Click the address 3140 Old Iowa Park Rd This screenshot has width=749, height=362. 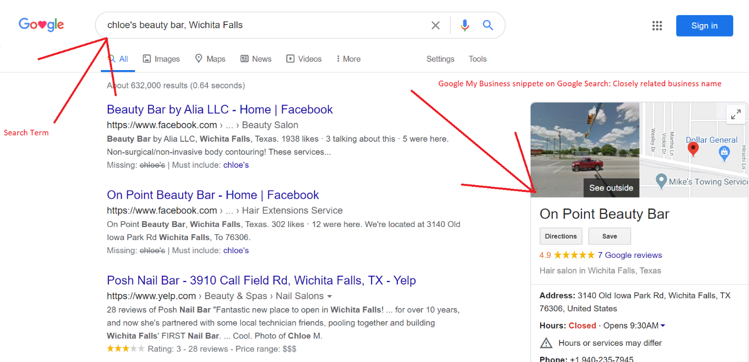635,302
